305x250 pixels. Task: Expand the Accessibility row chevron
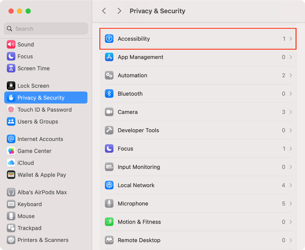click(x=291, y=39)
